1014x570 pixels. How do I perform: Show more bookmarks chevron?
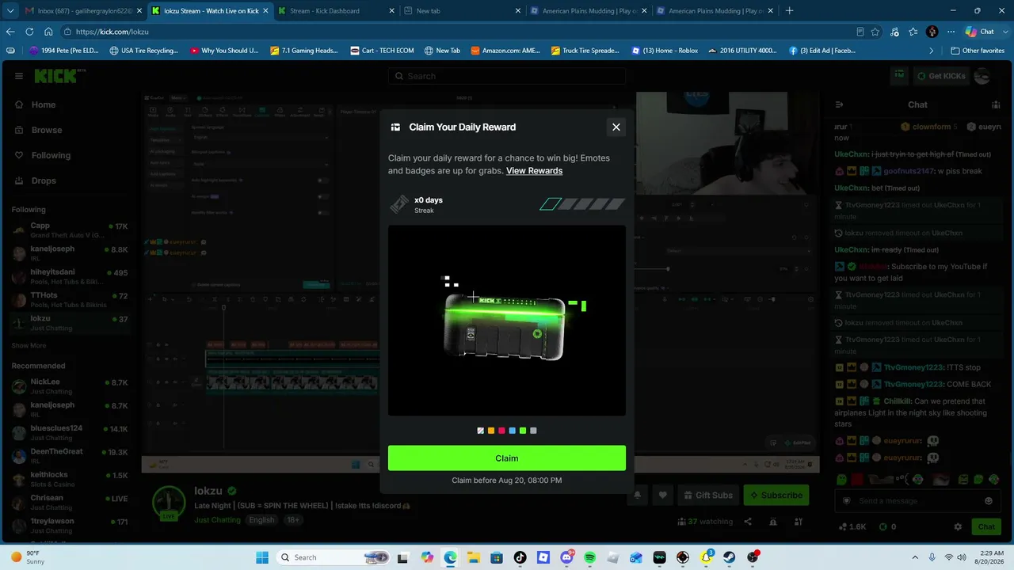(931, 51)
